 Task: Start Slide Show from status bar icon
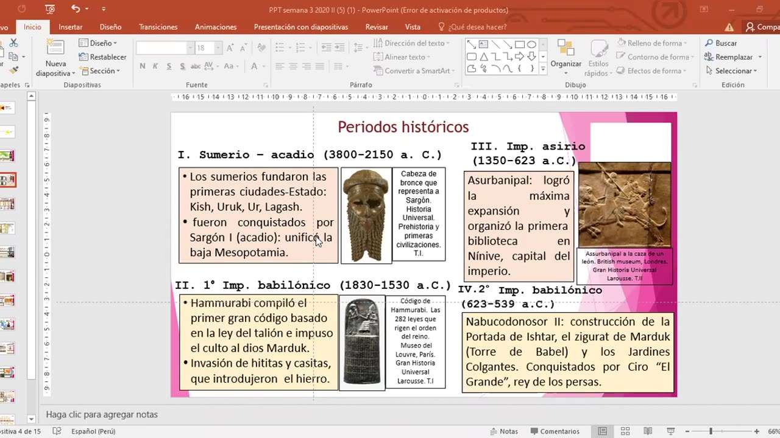pyautogui.click(x=671, y=431)
